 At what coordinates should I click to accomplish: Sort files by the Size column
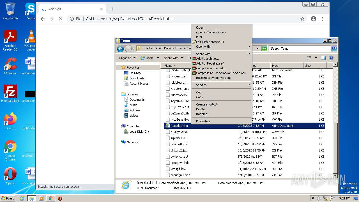pyautogui.click(x=315, y=66)
